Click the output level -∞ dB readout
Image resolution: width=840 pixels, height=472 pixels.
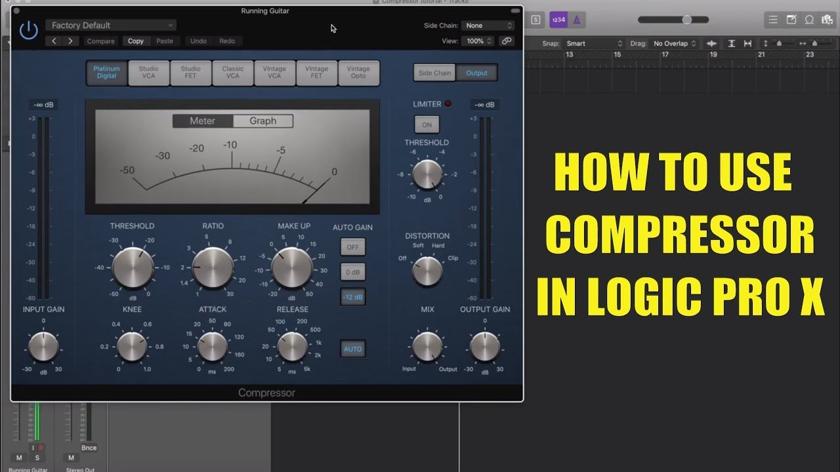(484, 105)
